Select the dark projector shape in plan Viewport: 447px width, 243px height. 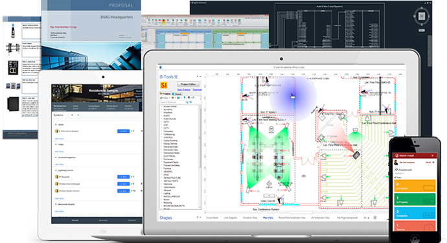[x=356, y=155]
